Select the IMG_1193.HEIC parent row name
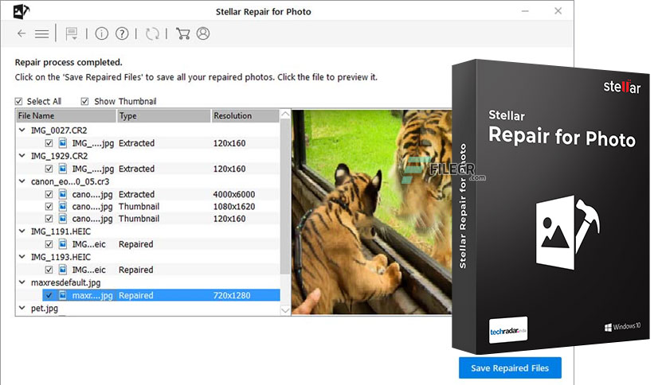The width and height of the screenshot is (666, 385). tap(61, 257)
